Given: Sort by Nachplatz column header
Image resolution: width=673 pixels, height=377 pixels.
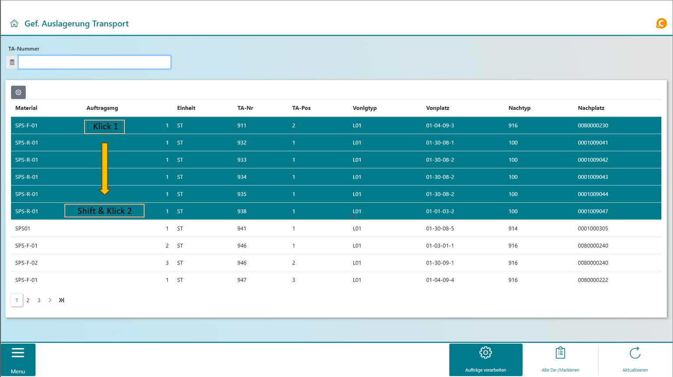Looking at the screenshot, I should coord(591,108).
